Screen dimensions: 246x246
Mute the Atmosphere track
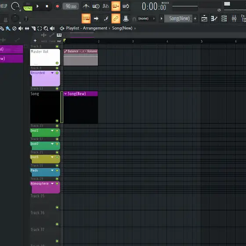tap(57, 184)
